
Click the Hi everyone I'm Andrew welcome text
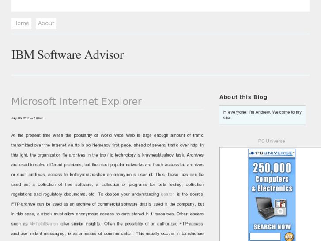coord(262,115)
